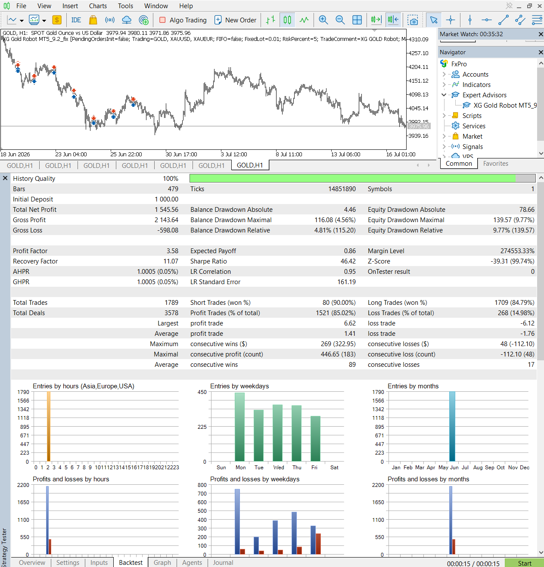Open the IDE (MetaEditor) icon
The width and height of the screenshot is (544, 567).
tap(76, 20)
